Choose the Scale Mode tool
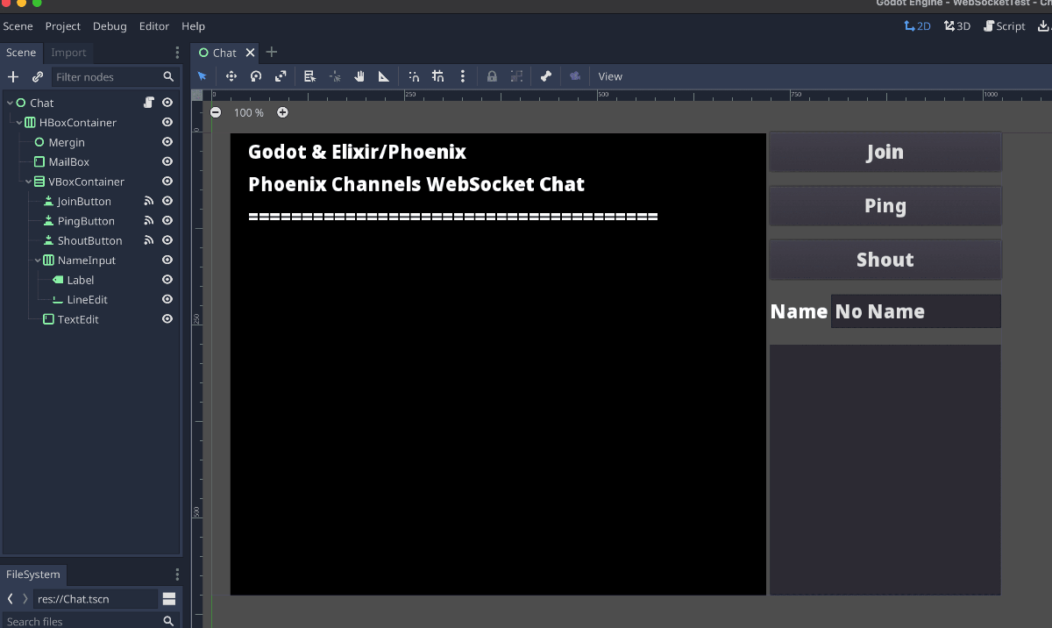 (x=281, y=76)
